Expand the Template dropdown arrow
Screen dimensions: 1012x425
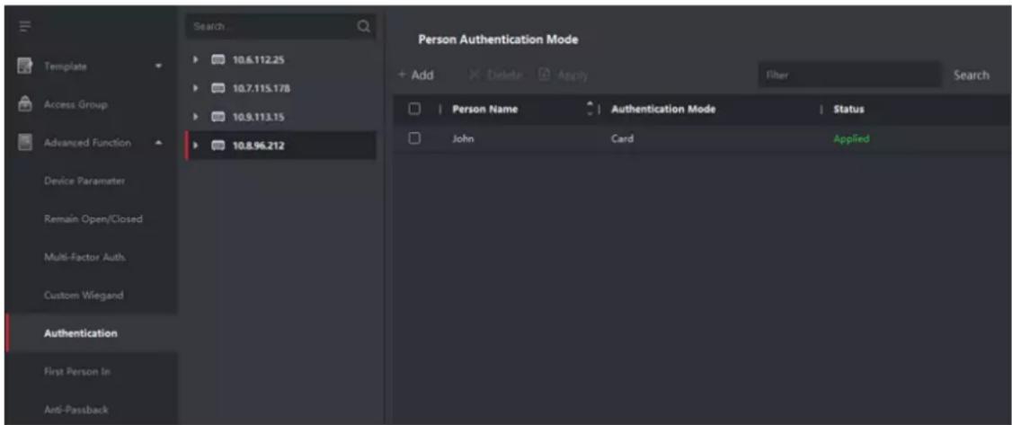coord(159,66)
